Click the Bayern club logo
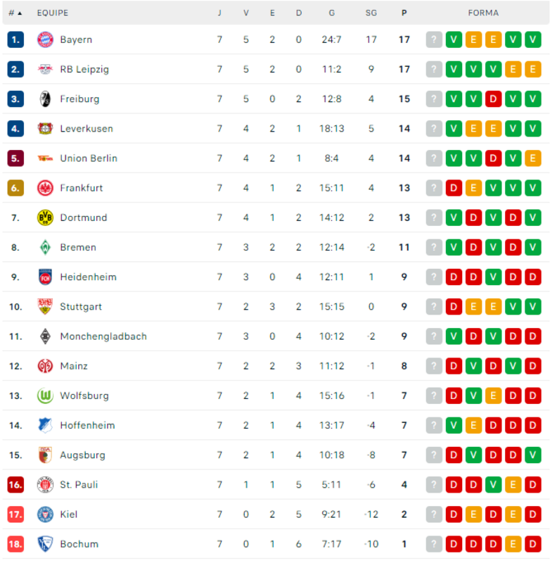Screen dimensions: 557x563 [45, 39]
